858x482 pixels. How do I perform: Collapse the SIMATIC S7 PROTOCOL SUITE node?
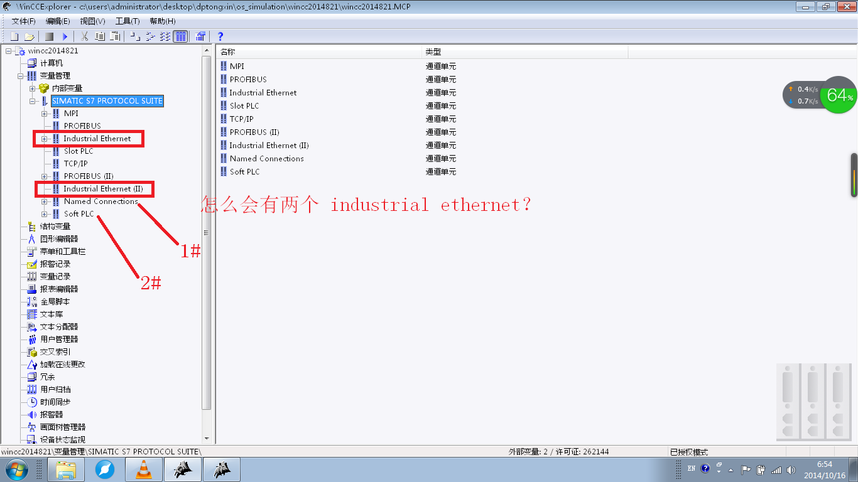[x=32, y=101]
